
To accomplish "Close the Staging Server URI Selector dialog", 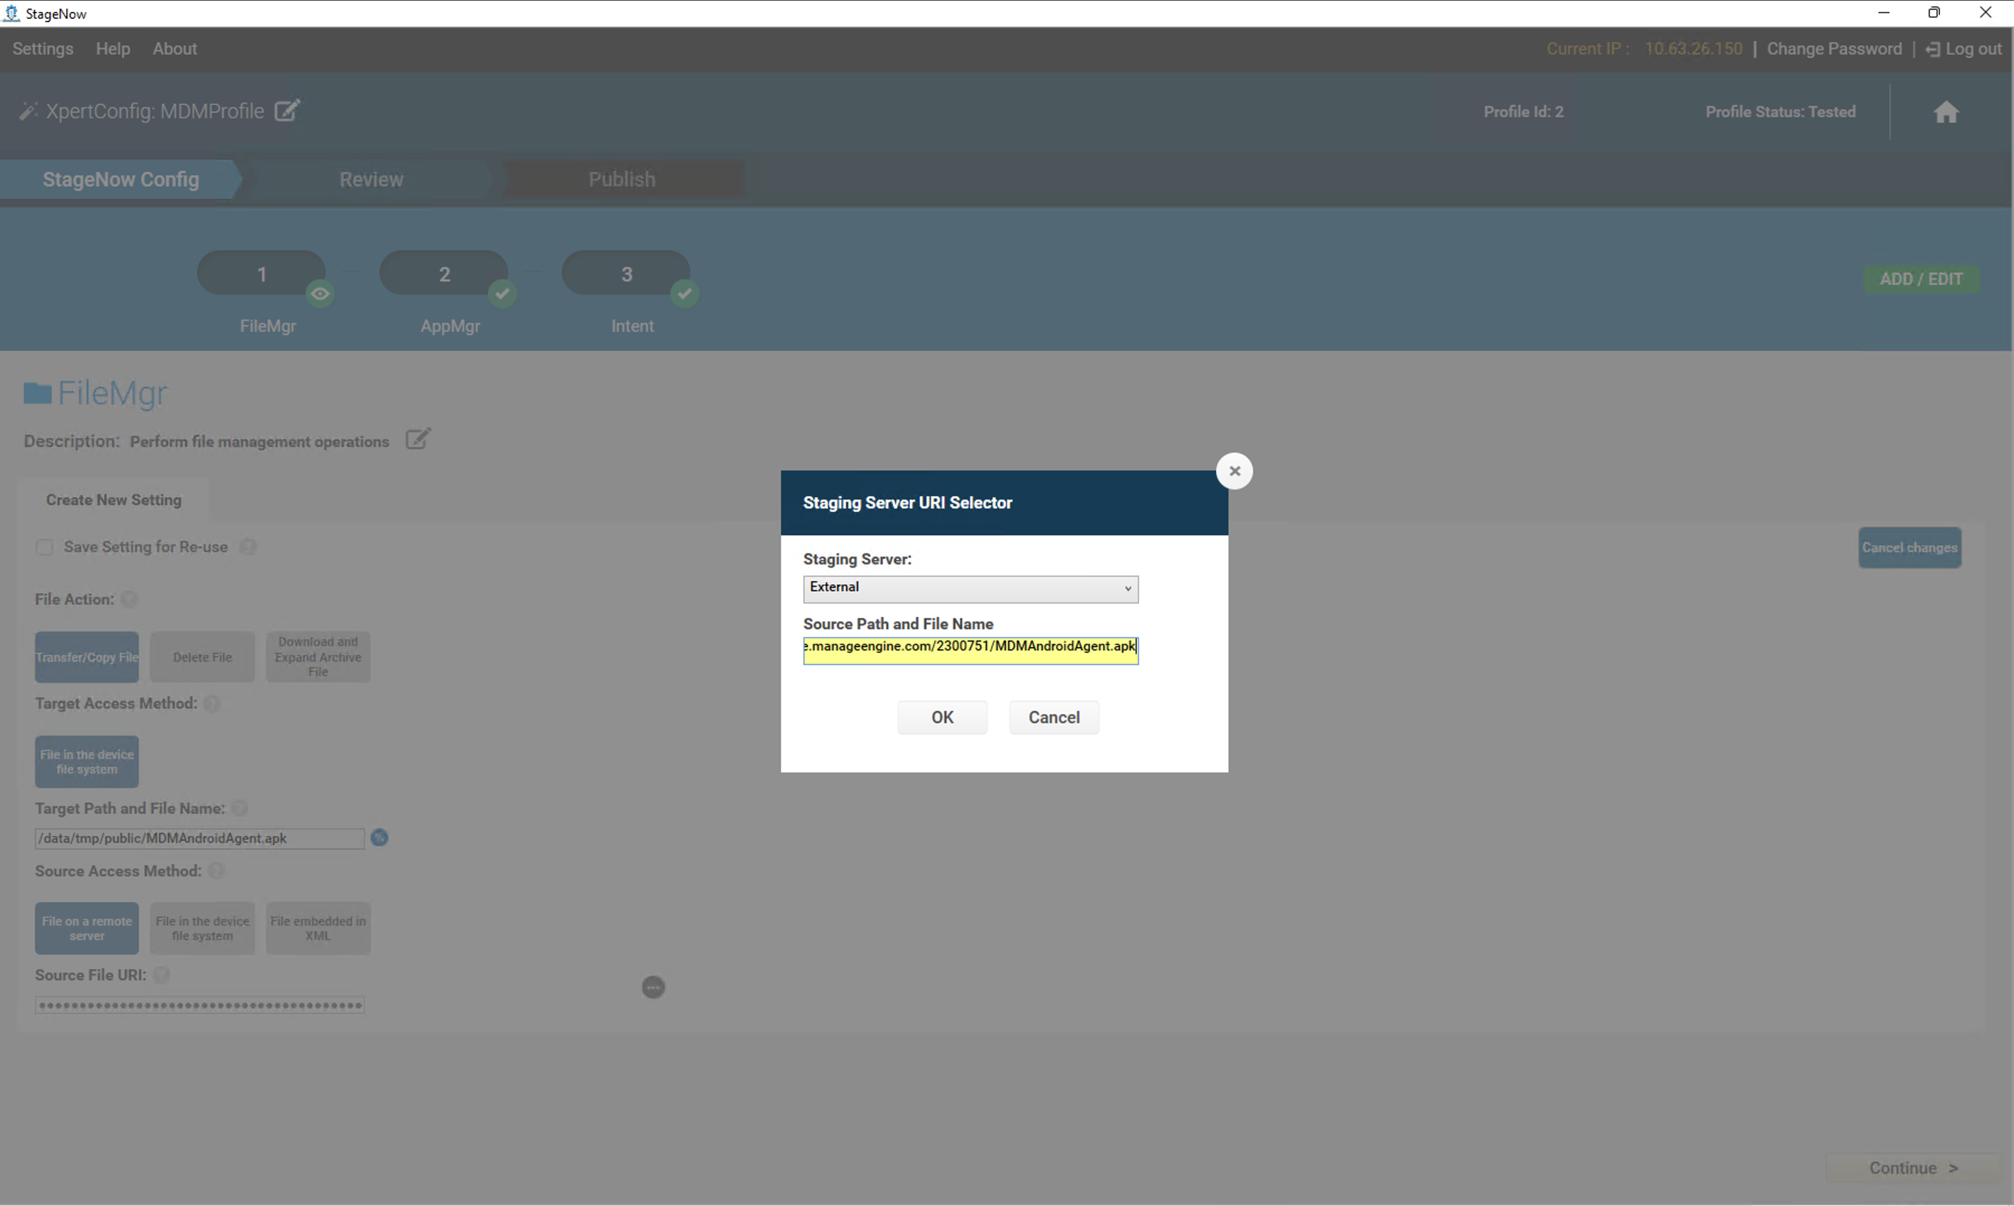I will [1234, 472].
